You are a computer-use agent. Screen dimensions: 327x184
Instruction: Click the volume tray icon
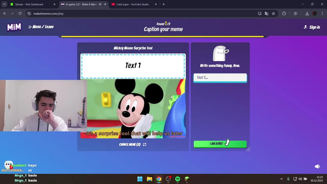pos(300,179)
